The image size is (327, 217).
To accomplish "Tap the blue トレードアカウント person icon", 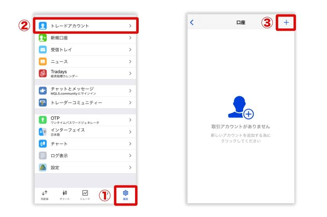I will pos(43,26).
